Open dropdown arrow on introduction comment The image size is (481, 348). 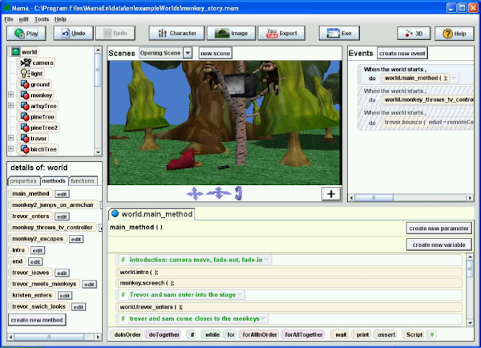pyautogui.click(x=267, y=260)
